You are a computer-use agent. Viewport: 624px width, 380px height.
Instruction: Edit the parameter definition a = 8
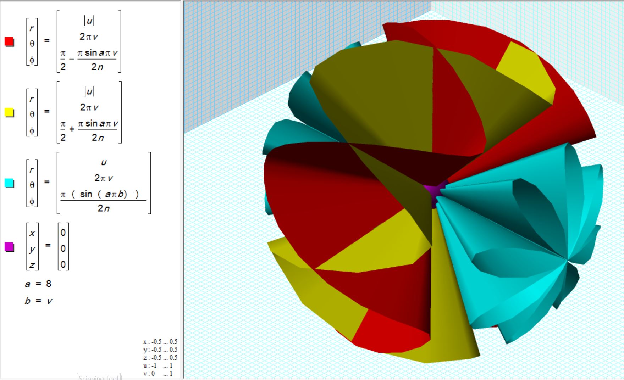click(x=38, y=284)
